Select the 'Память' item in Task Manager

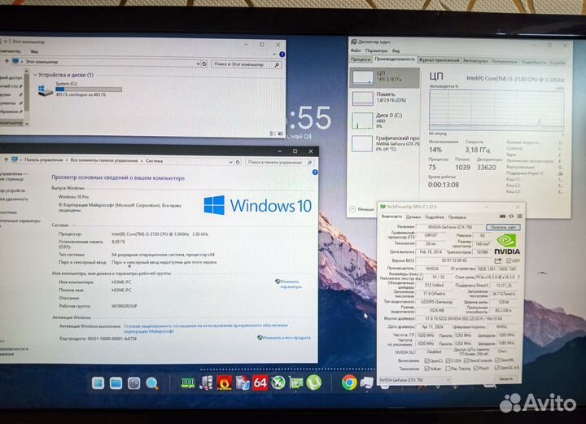[385, 98]
